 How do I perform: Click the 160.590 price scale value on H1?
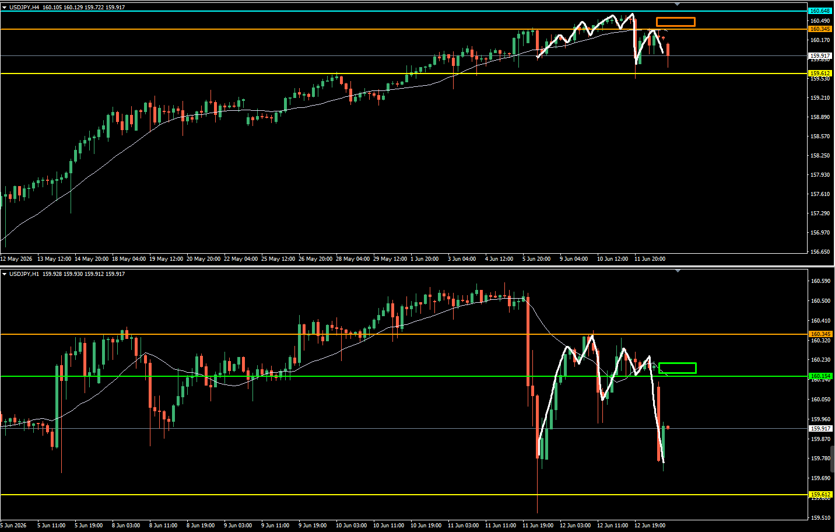pos(820,281)
